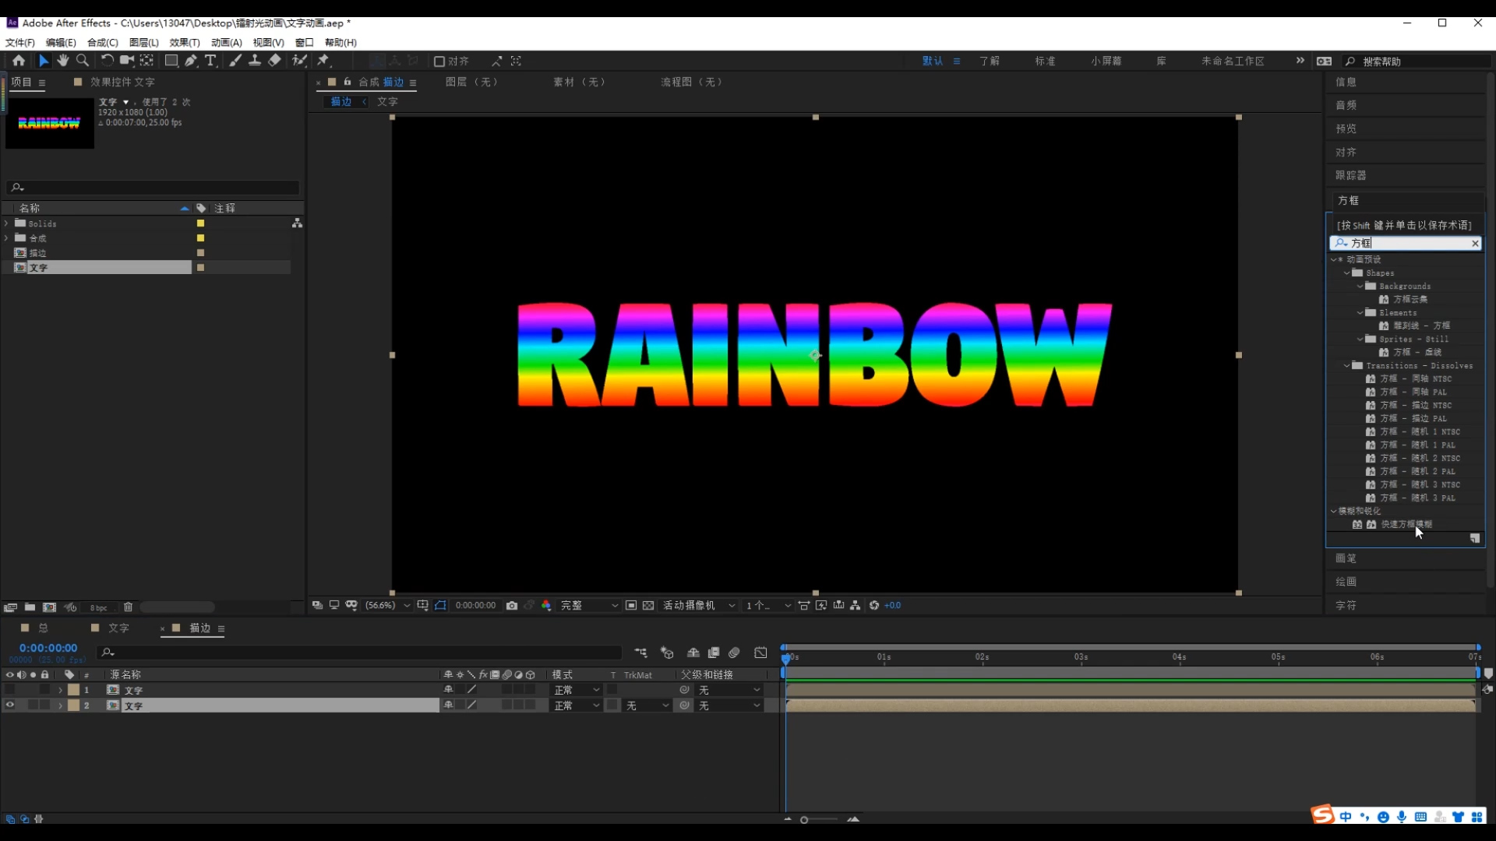Screen dimensions: 1496x841
Task: Click the snapshot camera icon in viewer
Action: pos(512,605)
